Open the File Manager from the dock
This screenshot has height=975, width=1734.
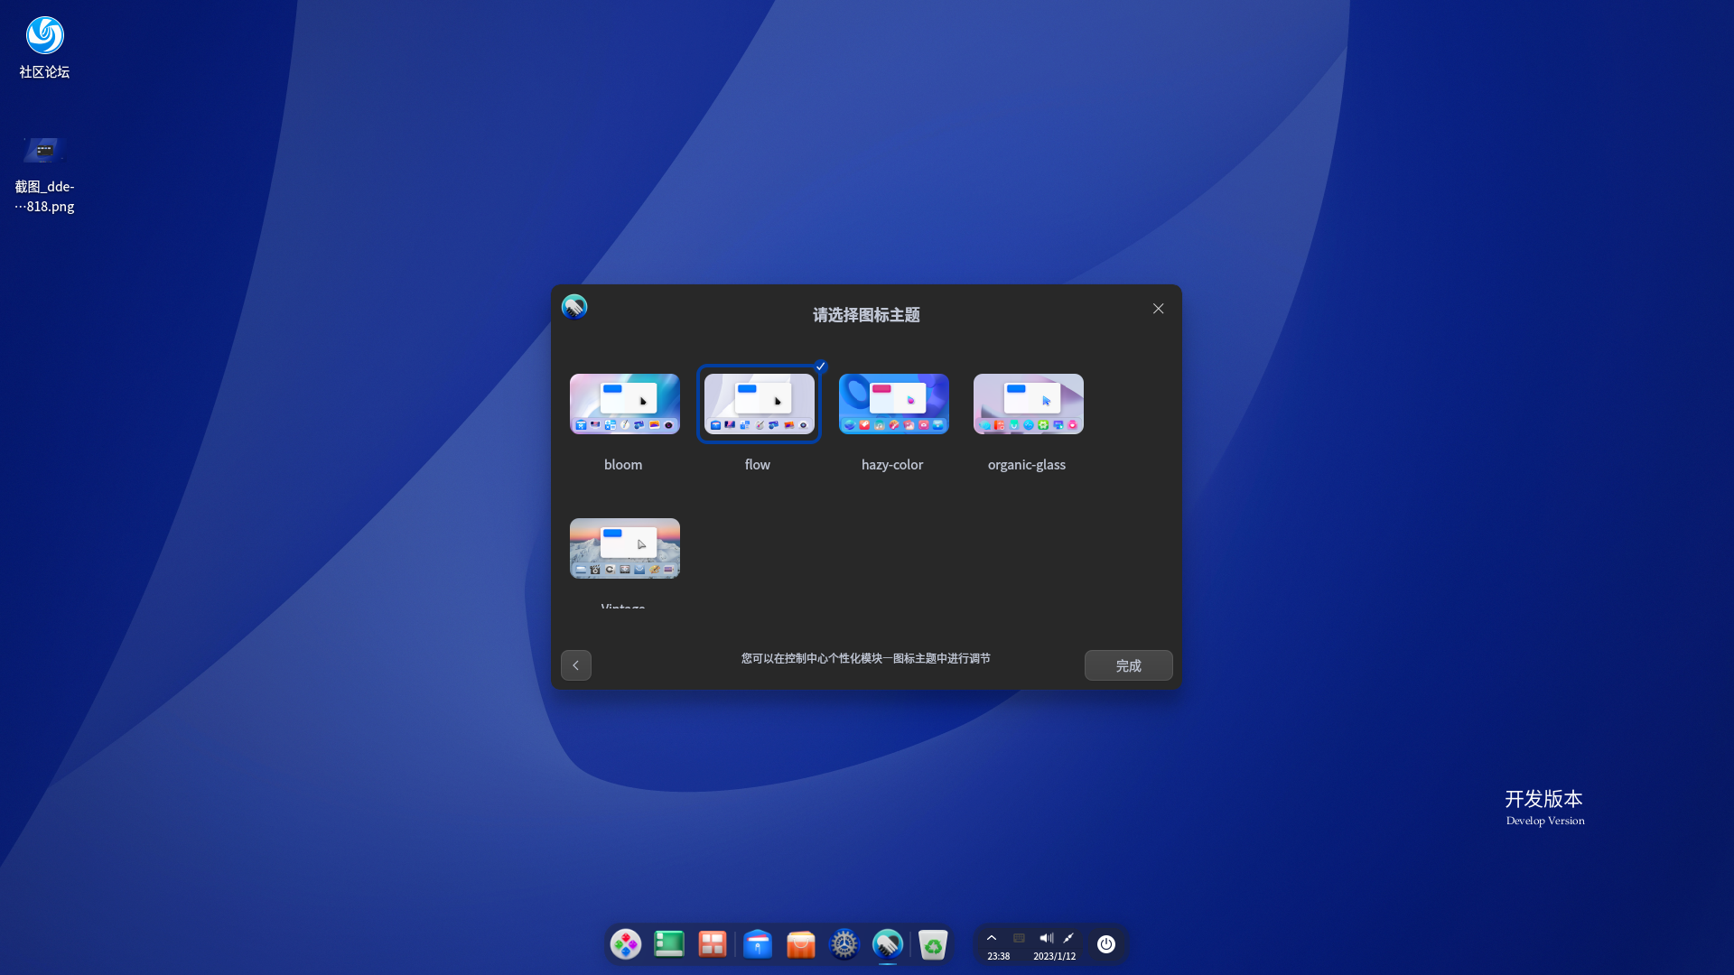758,943
